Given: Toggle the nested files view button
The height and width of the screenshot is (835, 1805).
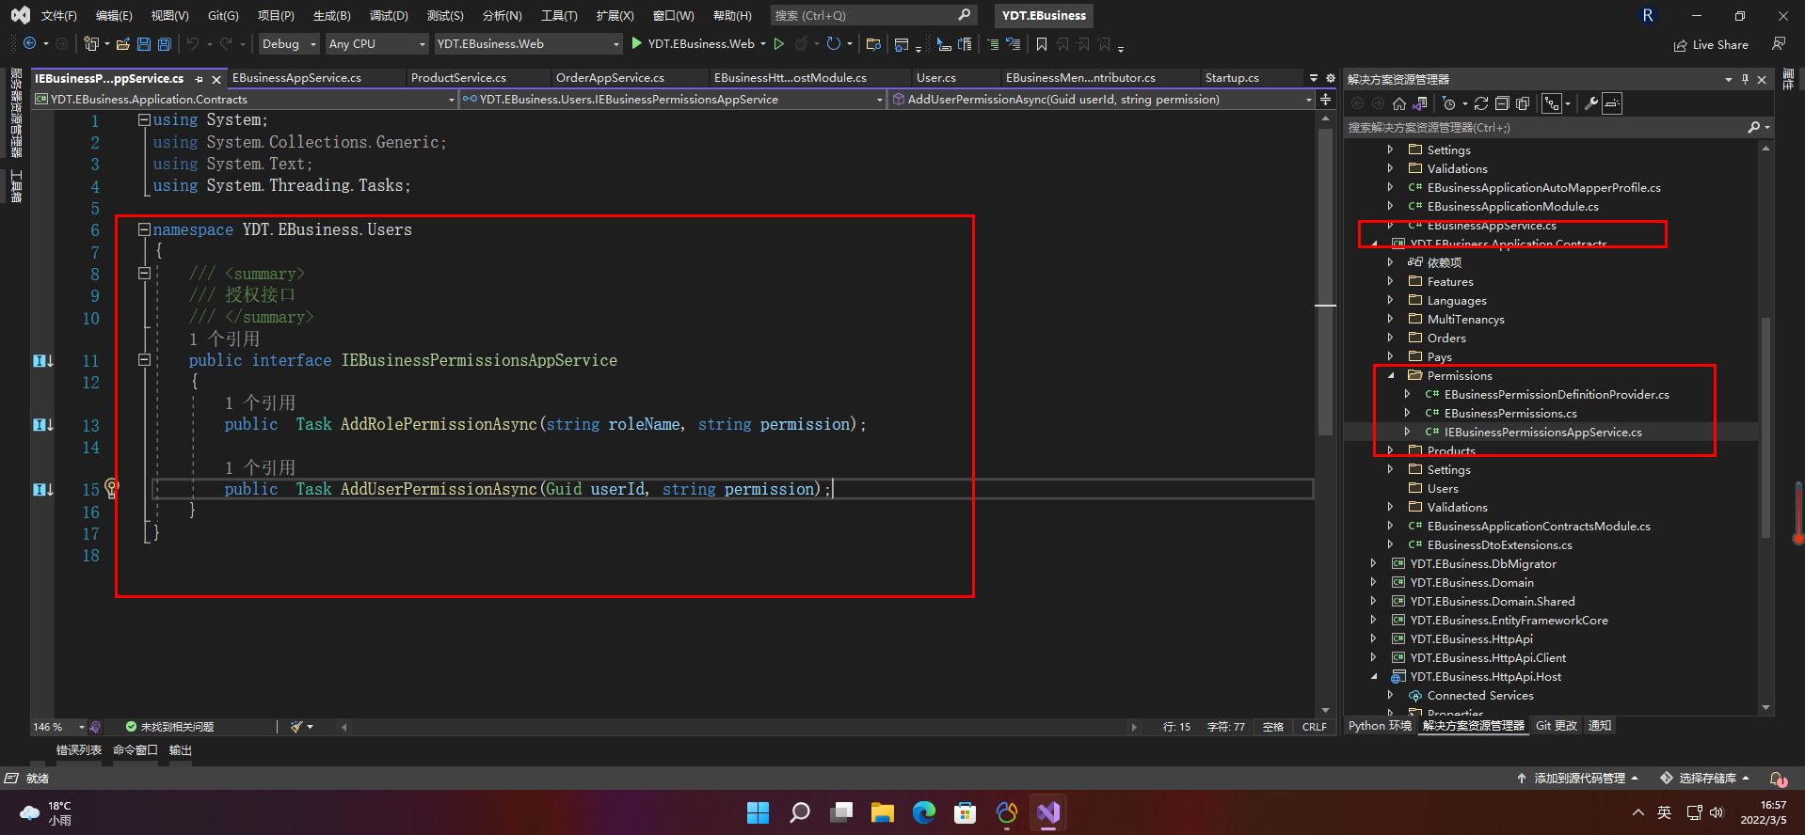Looking at the screenshot, I should [1552, 103].
